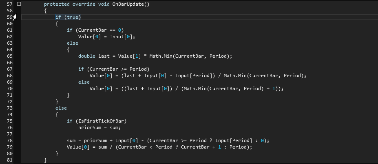Click the else keyword on line 74
The height and width of the screenshot is (164, 378).
coord(61,108)
